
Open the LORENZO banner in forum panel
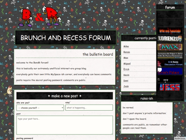(170, 39)
